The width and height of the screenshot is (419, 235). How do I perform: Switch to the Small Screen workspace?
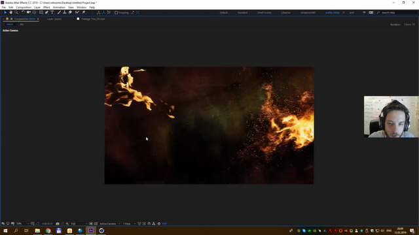(x=264, y=12)
